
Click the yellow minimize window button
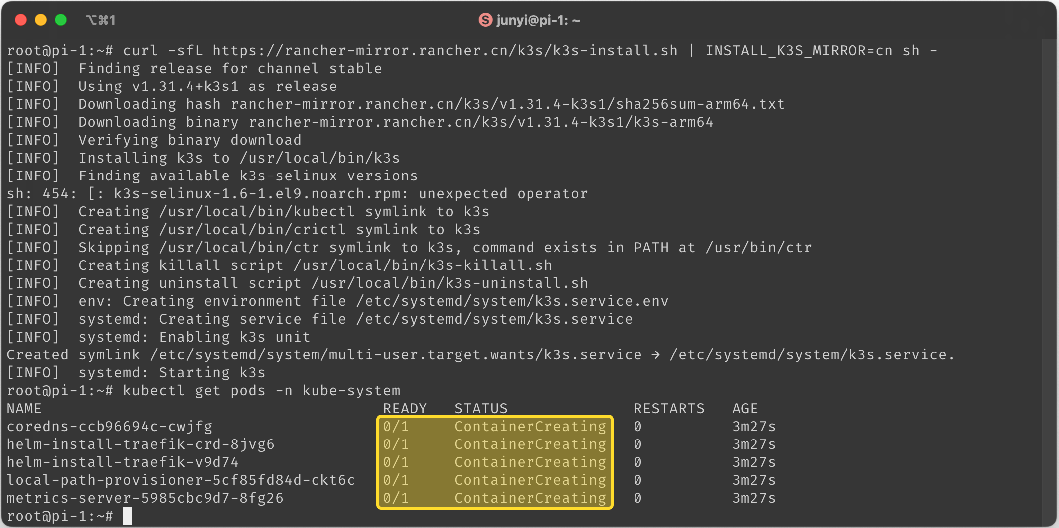pyautogui.click(x=41, y=20)
